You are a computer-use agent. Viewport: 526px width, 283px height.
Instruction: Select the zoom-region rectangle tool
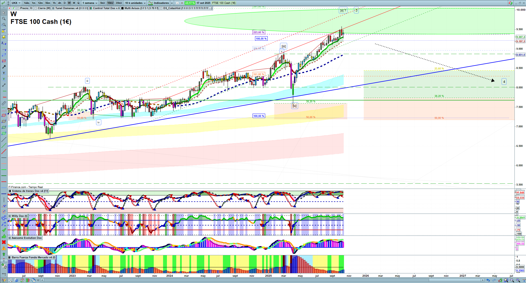pos(4,25)
